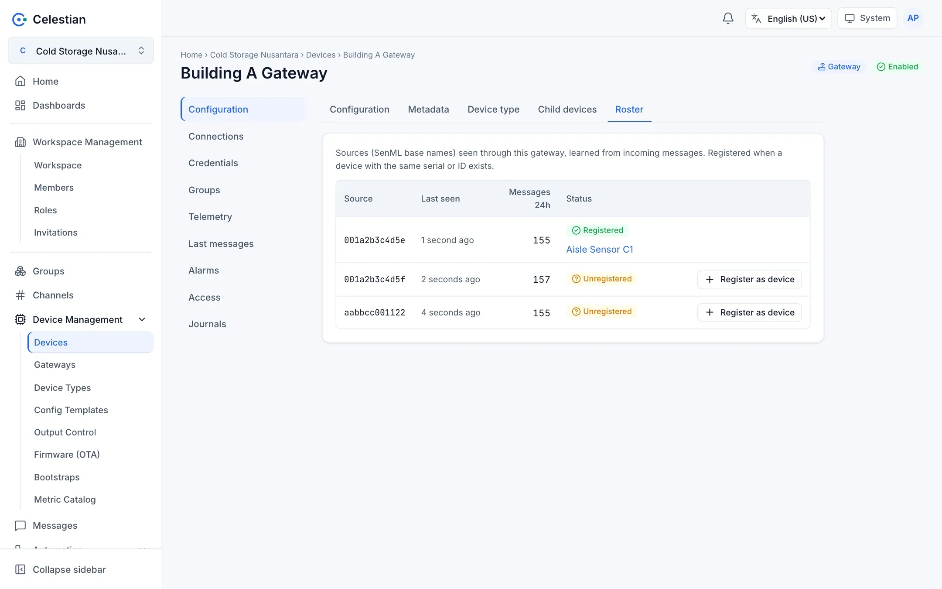The image size is (942, 589).
Task: Open Last messages in the device menu
Action: pyautogui.click(x=242, y=244)
